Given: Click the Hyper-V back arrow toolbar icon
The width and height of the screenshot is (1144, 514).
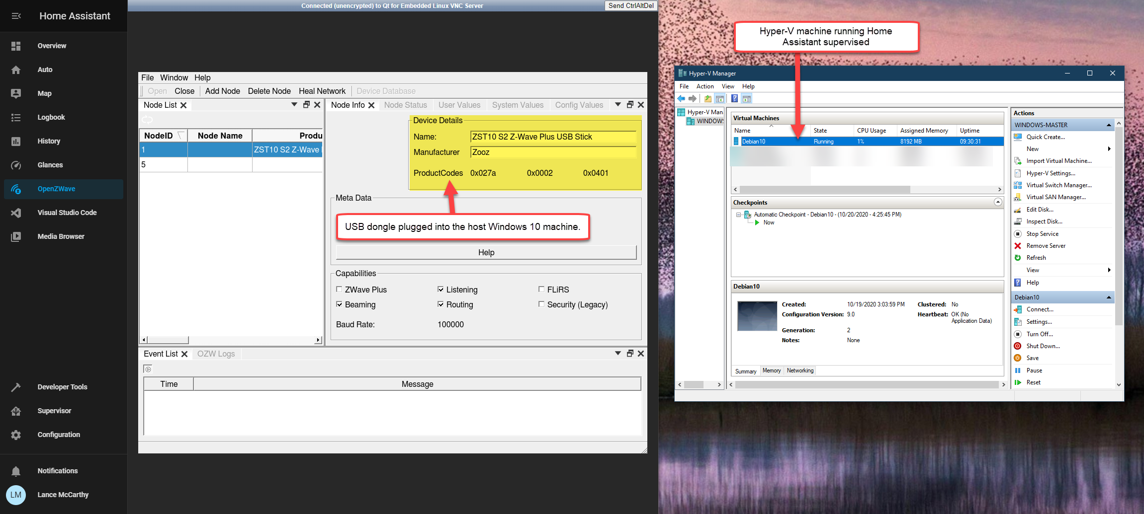Looking at the screenshot, I should tap(681, 99).
